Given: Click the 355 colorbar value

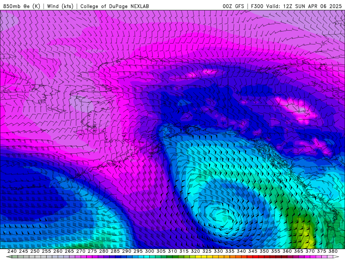Looking at the screenshot, I should (276, 251).
